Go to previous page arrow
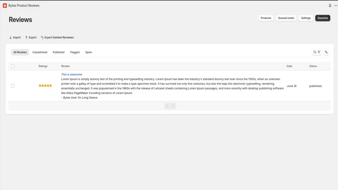The image size is (338, 190). pyautogui.click(x=167, y=106)
